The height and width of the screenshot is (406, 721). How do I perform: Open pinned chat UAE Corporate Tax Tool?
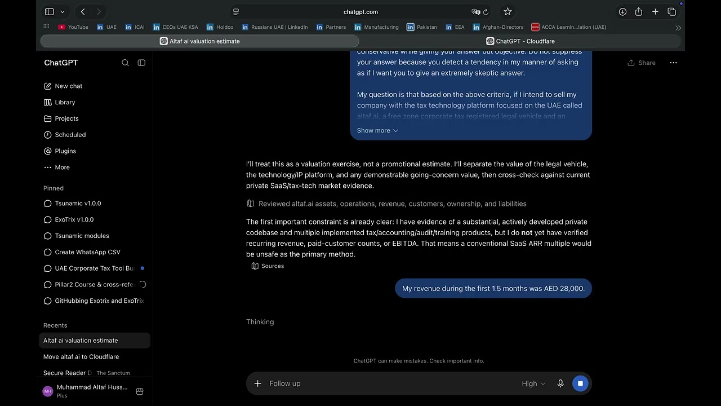click(95, 268)
